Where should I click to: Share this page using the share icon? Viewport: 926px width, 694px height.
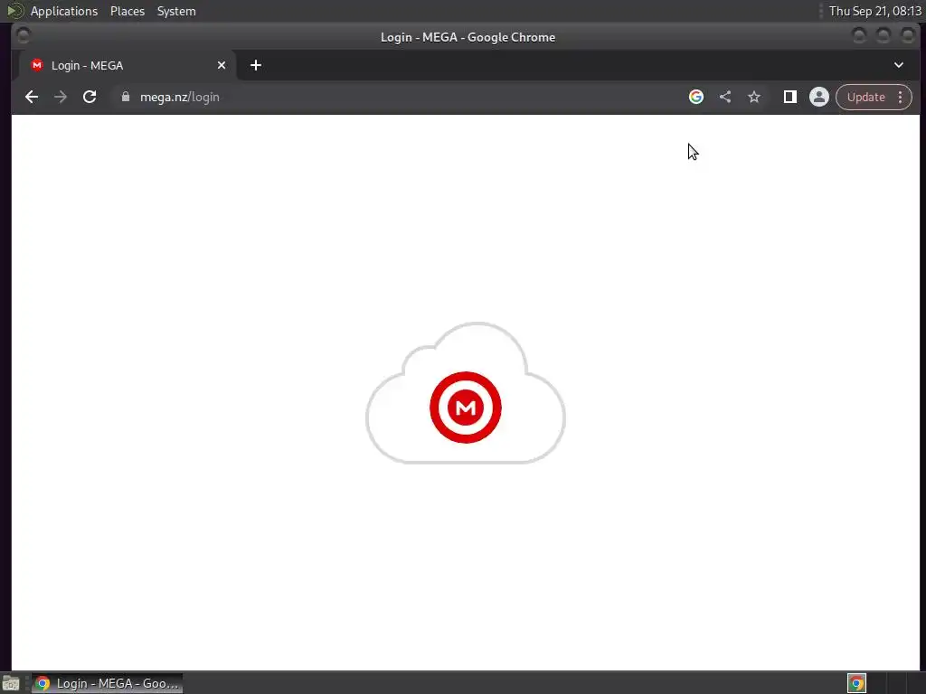click(725, 97)
